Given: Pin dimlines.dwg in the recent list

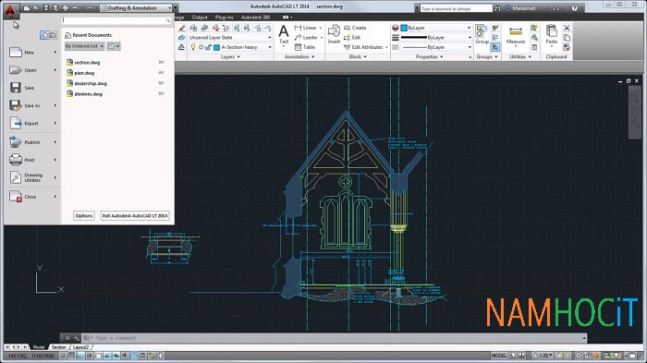Looking at the screenshot, I should coord(162,93).
